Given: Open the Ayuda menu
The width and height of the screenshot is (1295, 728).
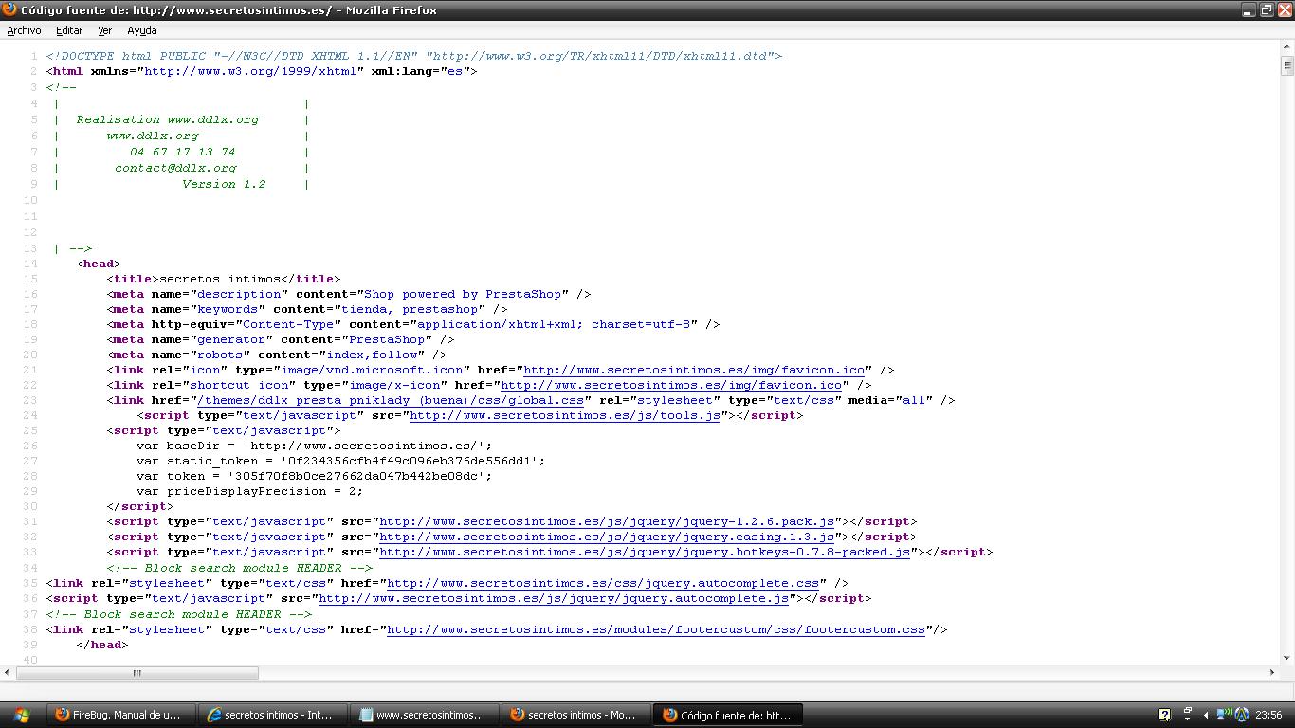Looking at the screenshot, I should coord(141,30).
